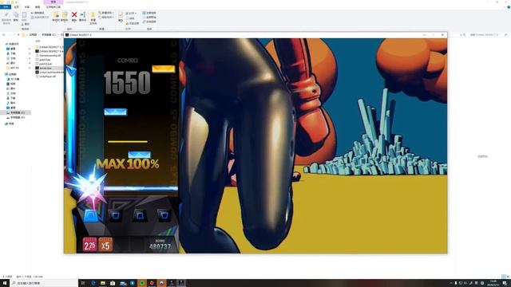Open the notification center on taskbar
Viewport: 511px width, 287px height.
coord(505,284)
